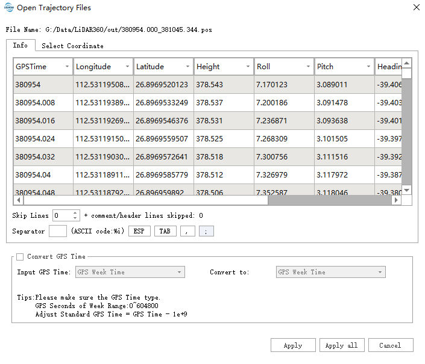Select the Info tab
The height and width of the screenshot is (364, 425).
20,46
